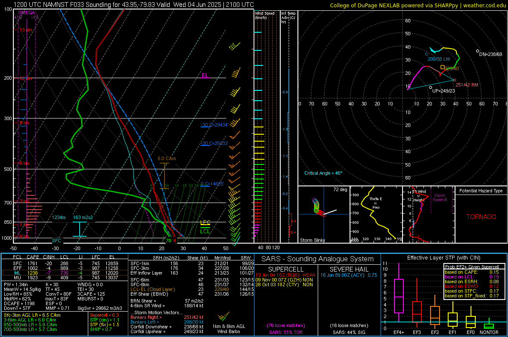Click the 'PW = 1.34in' value
508x337 pixels.
(x=16, y=284)
